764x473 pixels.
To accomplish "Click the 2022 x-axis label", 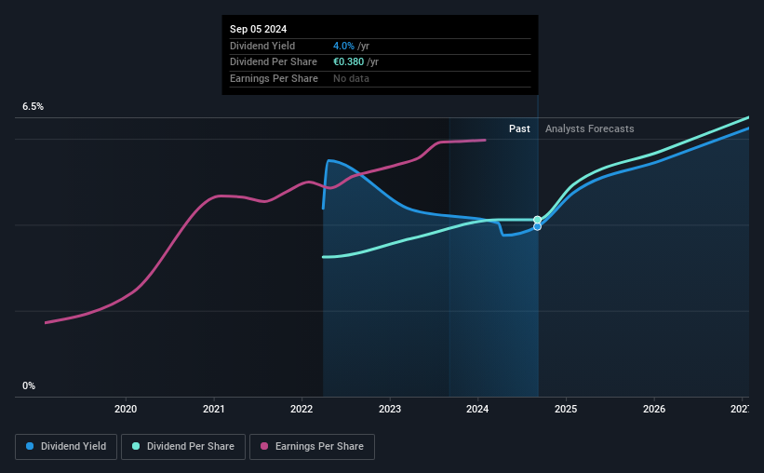I will tap(302, 409).
